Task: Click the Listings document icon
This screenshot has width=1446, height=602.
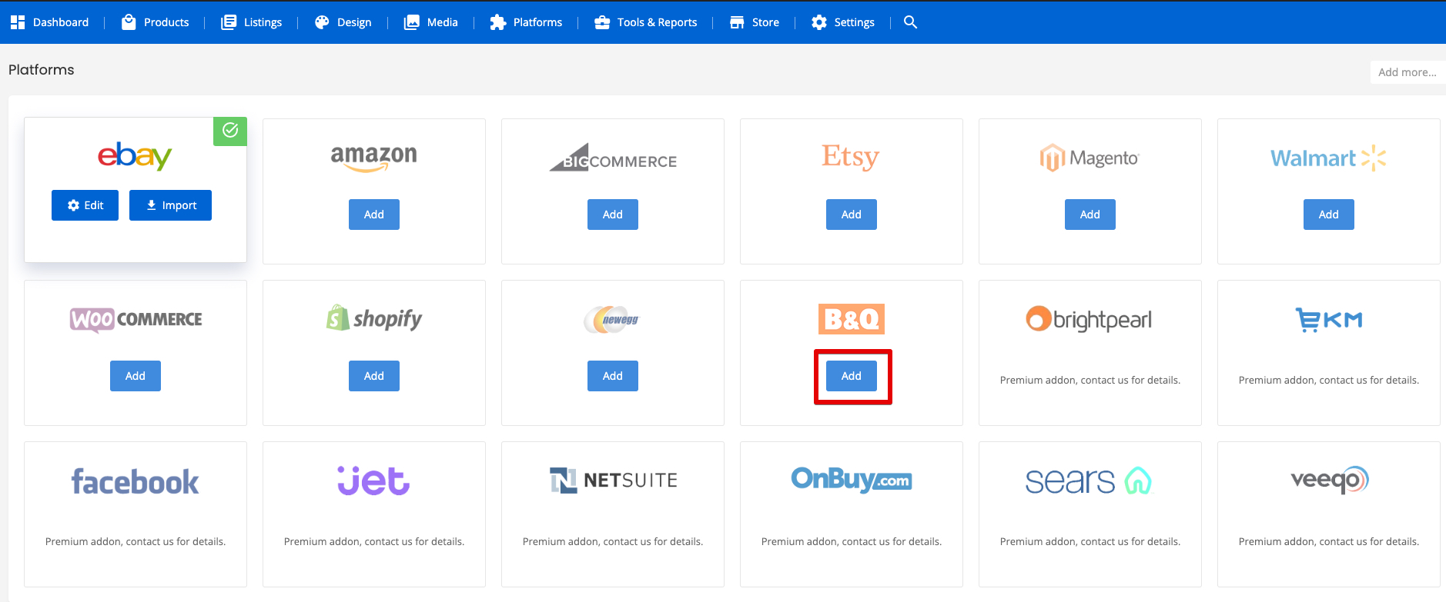Action: coord(229,22)
